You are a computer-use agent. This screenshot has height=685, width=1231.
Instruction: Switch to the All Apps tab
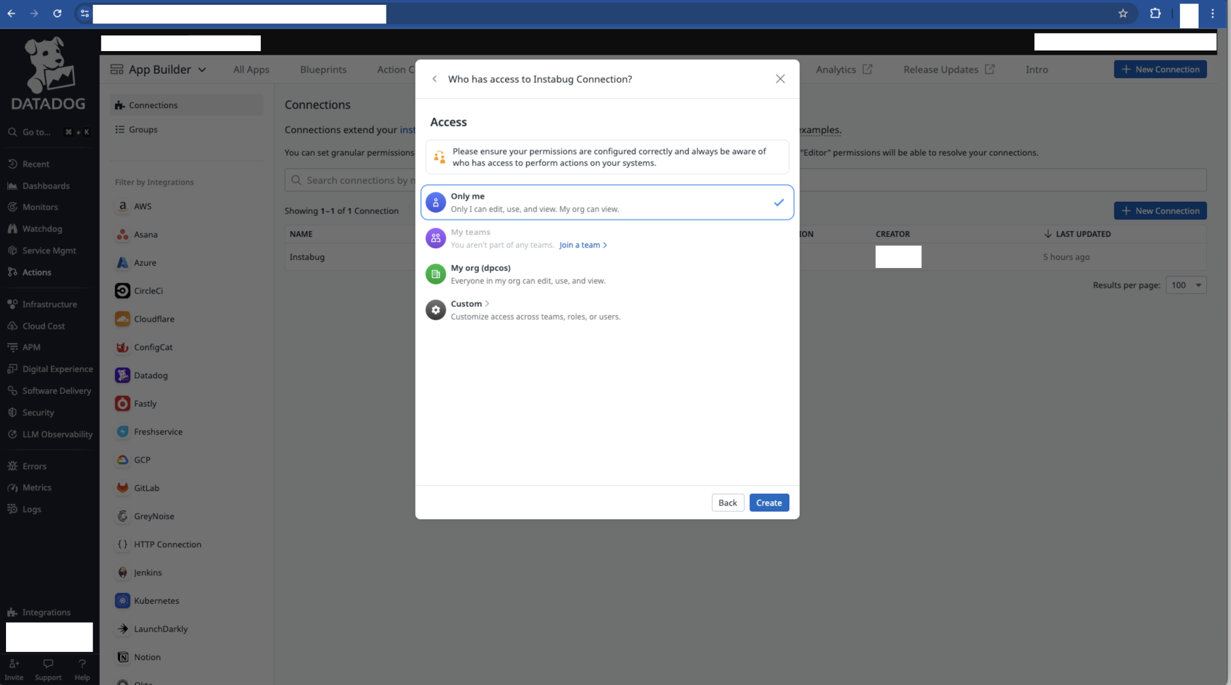[x=251, y=70]
